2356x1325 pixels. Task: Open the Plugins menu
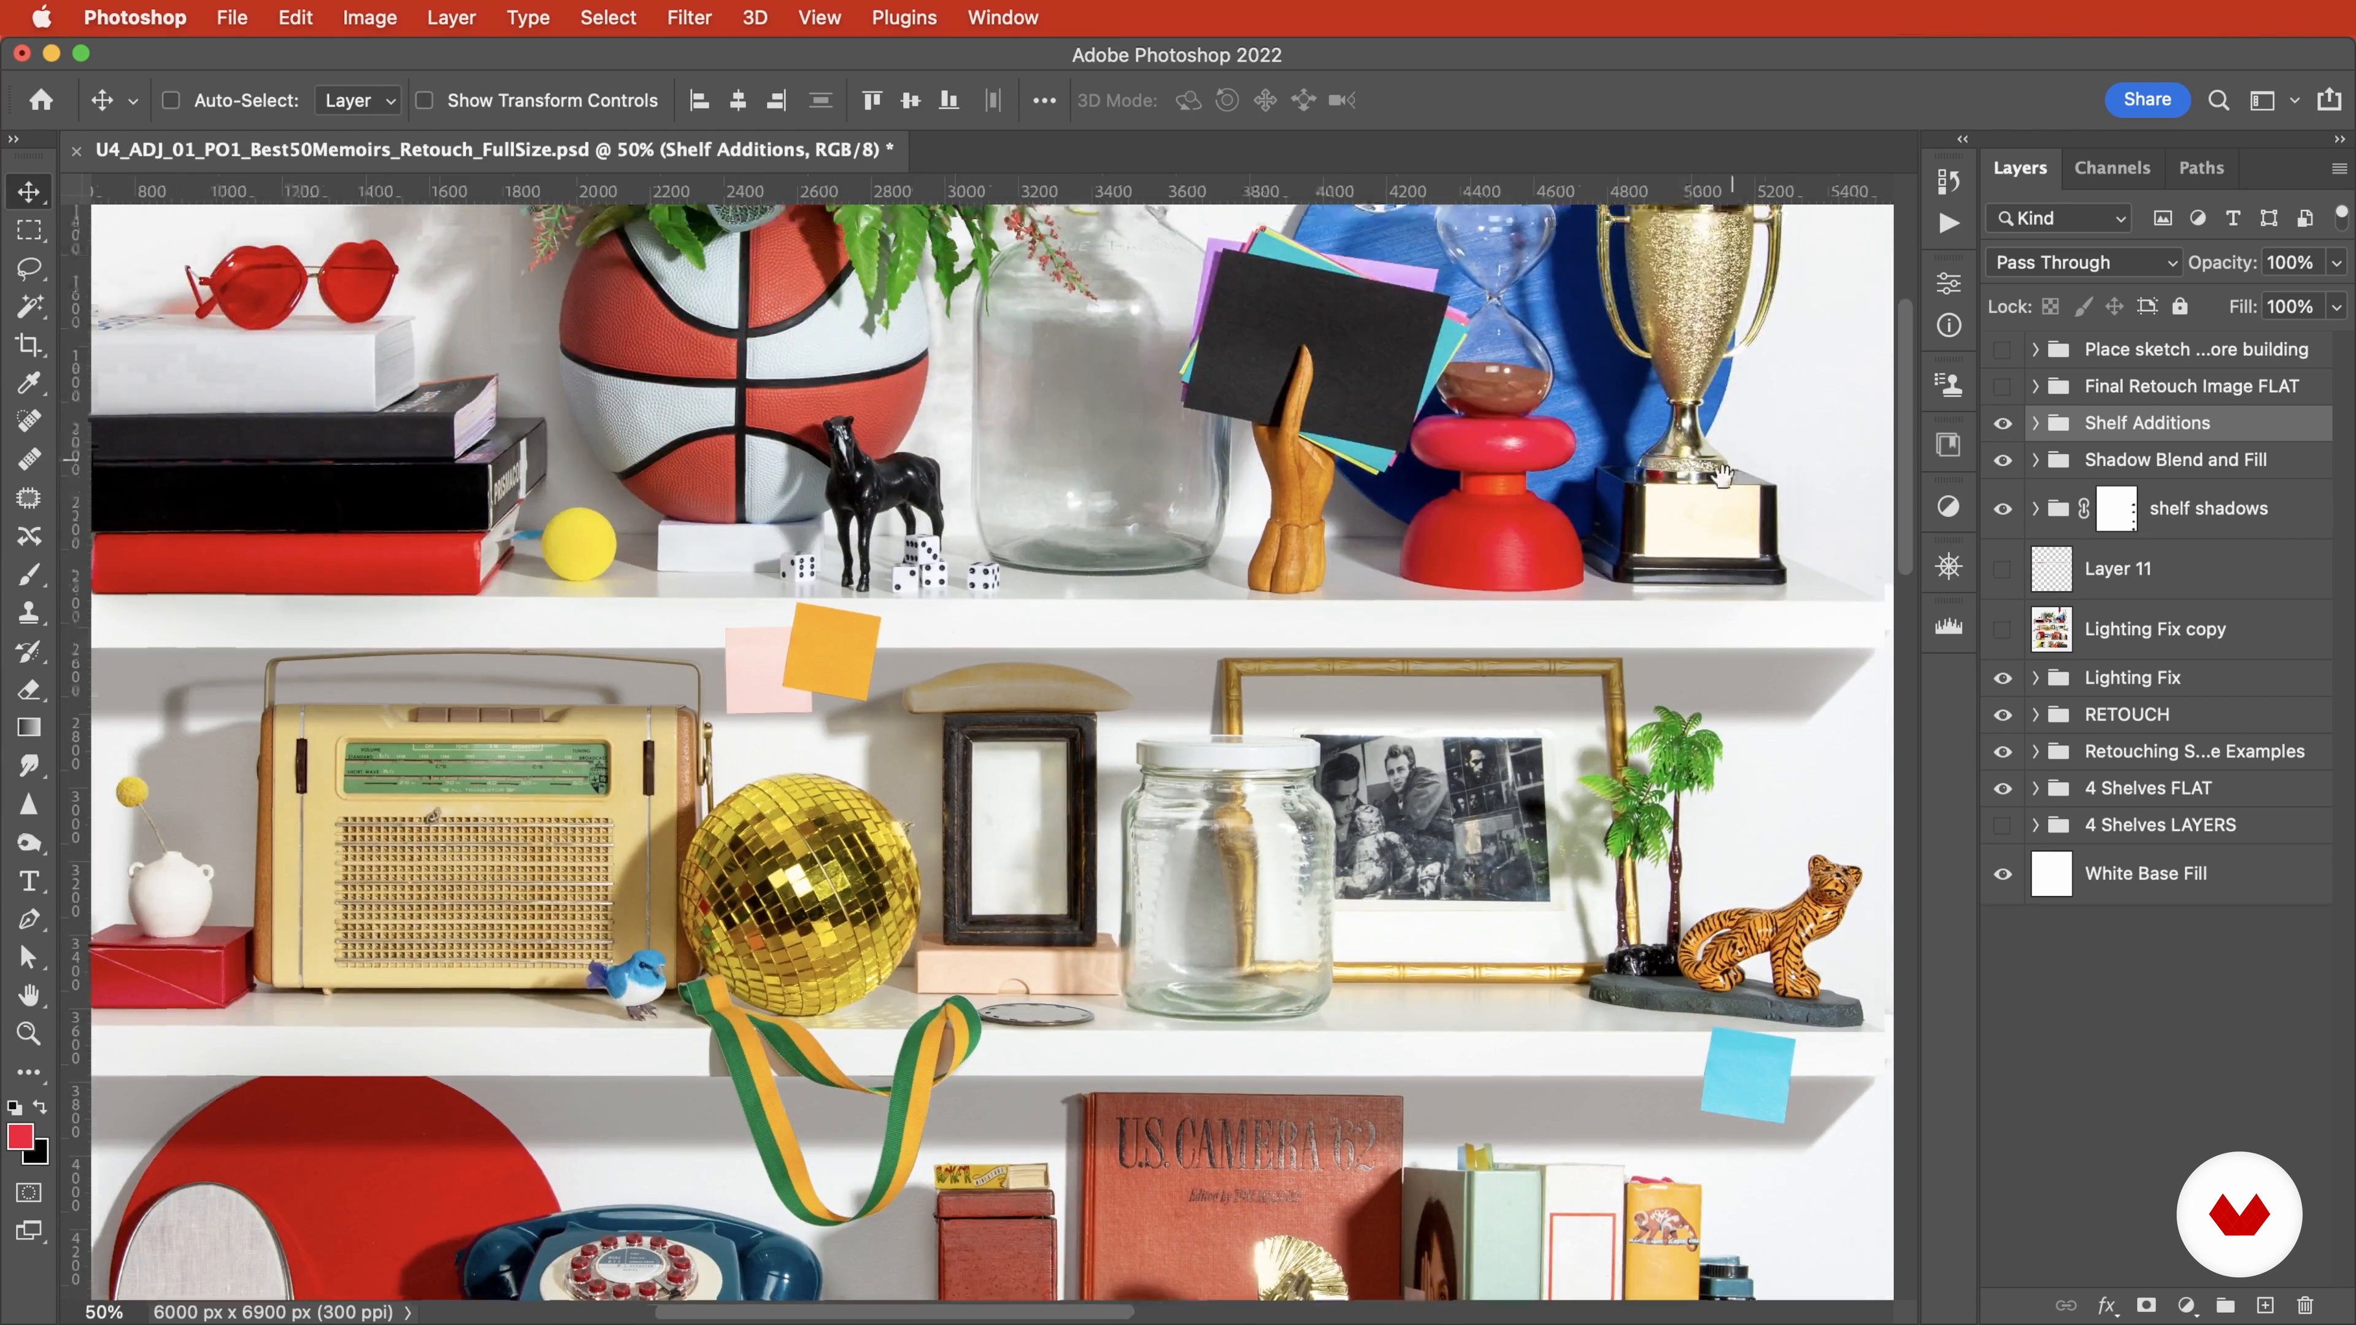pos(904,17)
